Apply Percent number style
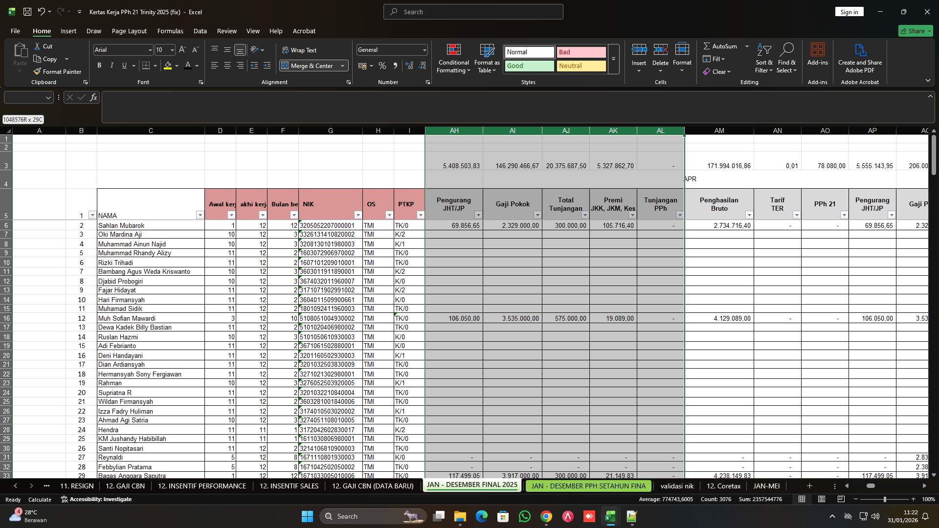This screenshot has width=939, height=528. [x=382, y=66]
